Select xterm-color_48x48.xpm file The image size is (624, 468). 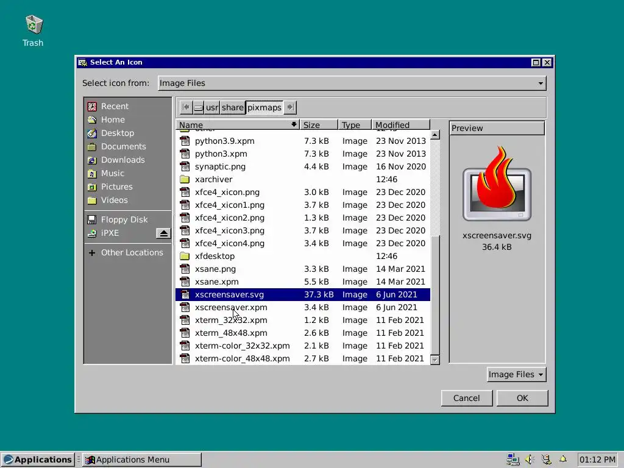point(302,358)
